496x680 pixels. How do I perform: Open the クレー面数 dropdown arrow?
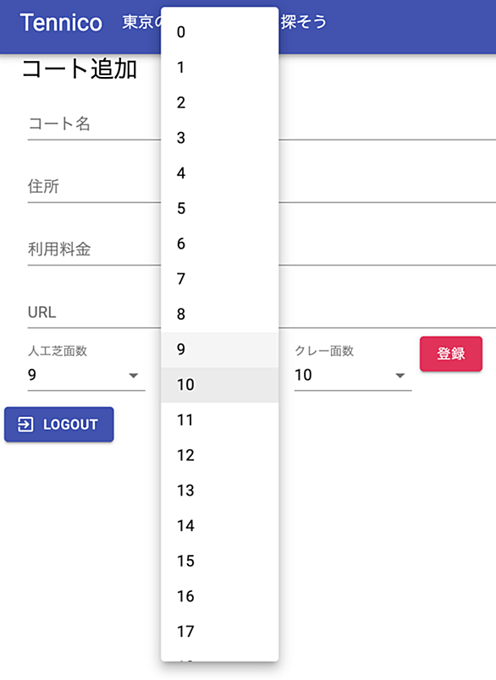point(400,376)
